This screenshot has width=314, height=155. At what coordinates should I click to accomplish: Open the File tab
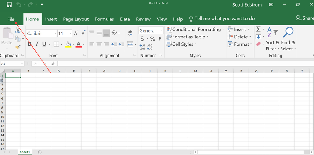(x=11, y=19)
